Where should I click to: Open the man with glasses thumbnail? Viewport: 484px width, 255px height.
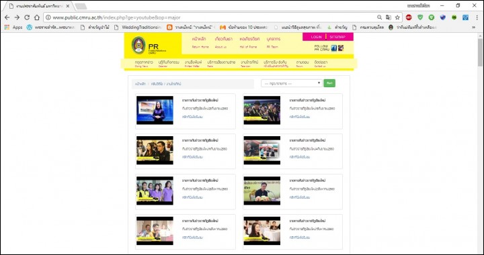155,150
